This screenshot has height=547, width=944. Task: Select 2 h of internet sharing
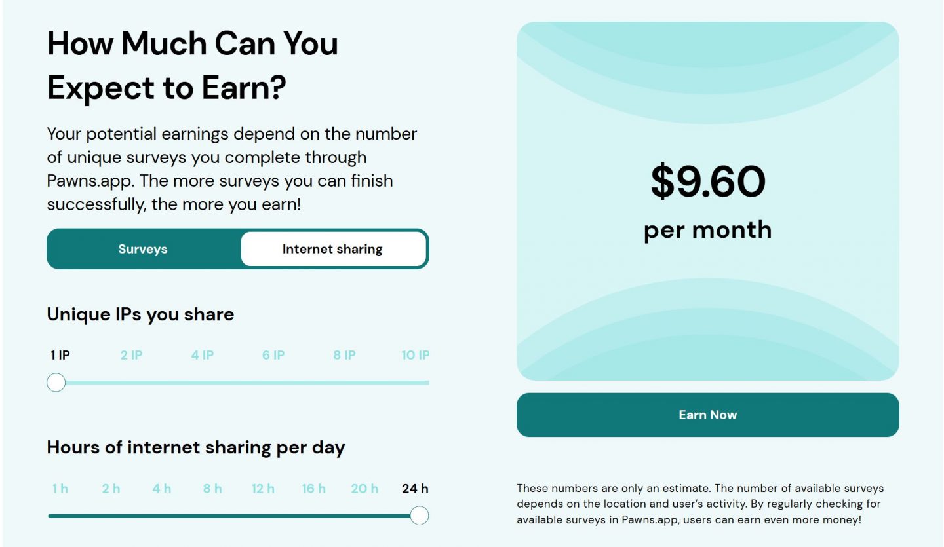click(x=110, y=488)
